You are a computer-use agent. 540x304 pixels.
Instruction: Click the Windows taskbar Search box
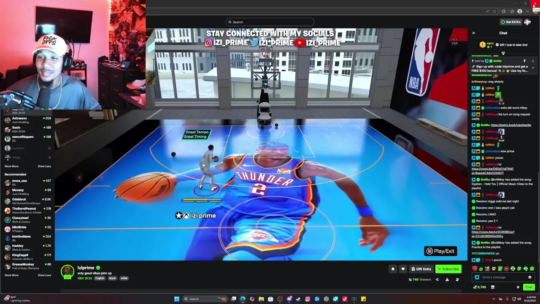click(x=205, y=299)
